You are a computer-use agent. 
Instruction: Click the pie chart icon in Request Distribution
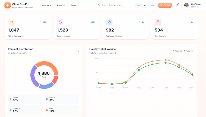(78, 51)
